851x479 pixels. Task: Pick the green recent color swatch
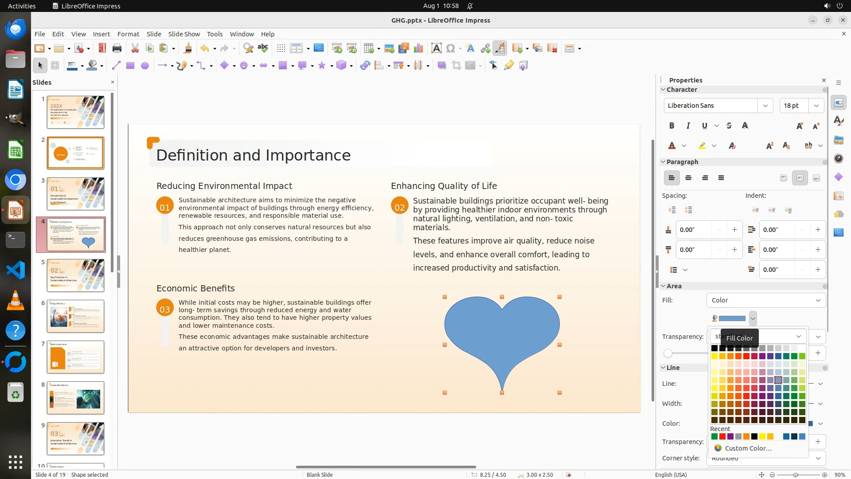[x=714, y=437]
